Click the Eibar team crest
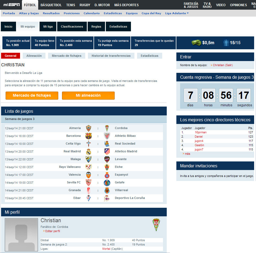The image size is (256, 253). click(x=88, y=198)
